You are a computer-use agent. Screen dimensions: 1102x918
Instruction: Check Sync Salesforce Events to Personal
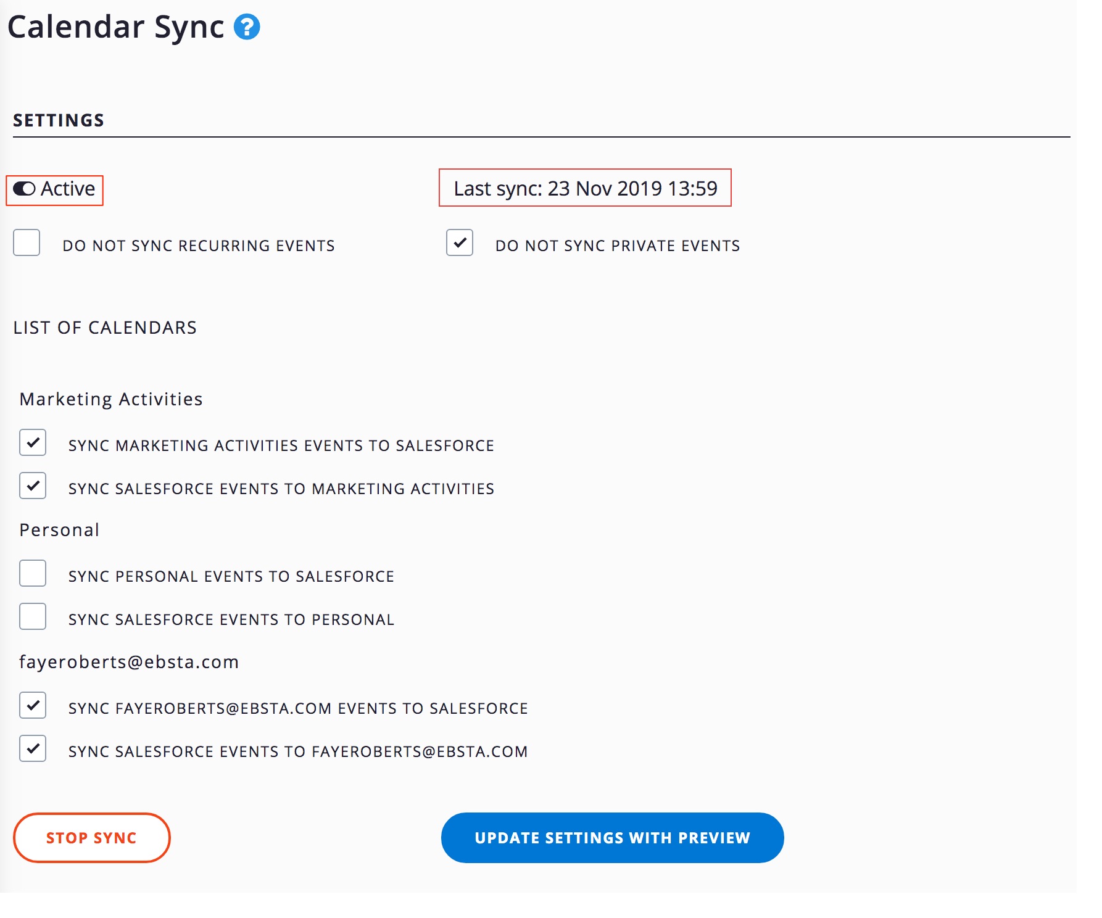pos(33,616)
